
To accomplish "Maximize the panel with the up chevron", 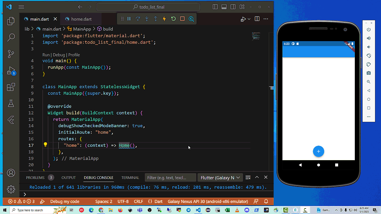I will tap(257, 177).
